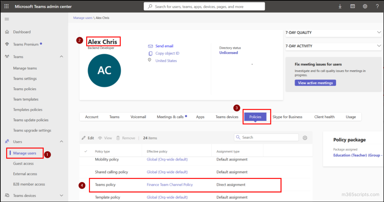Click the location pin icon
The width and height of the screenshot is (384, 202).
pyautogui.click(x=150, y=60)
